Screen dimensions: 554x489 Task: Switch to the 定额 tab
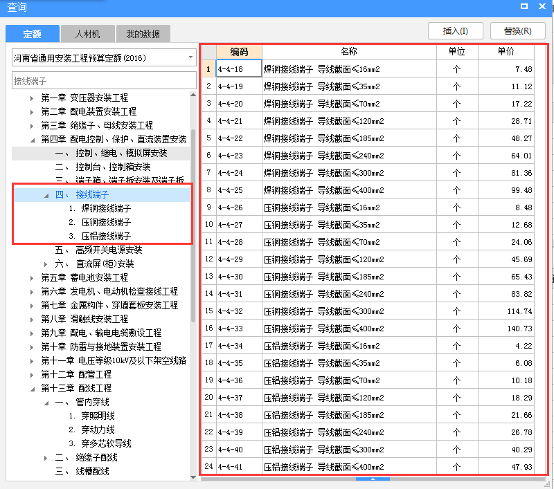coord(33,34)
